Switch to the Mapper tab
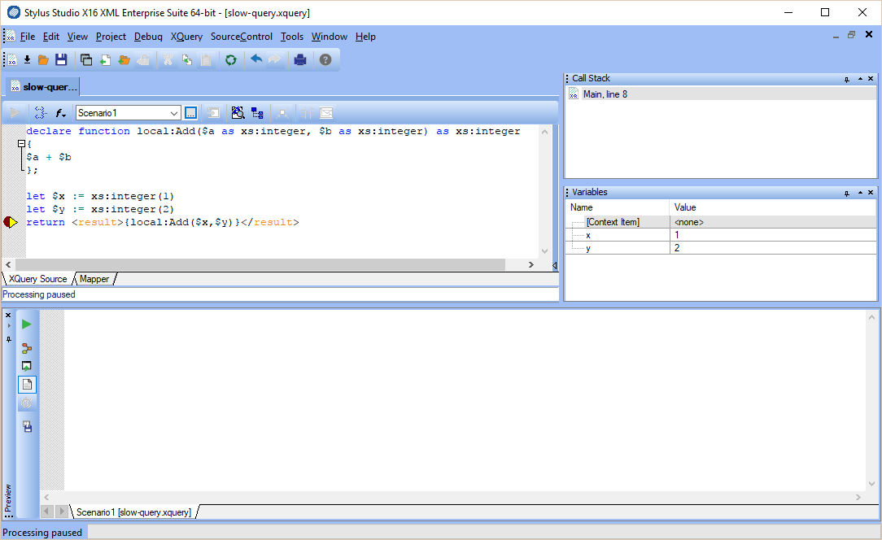 point(94,279)
